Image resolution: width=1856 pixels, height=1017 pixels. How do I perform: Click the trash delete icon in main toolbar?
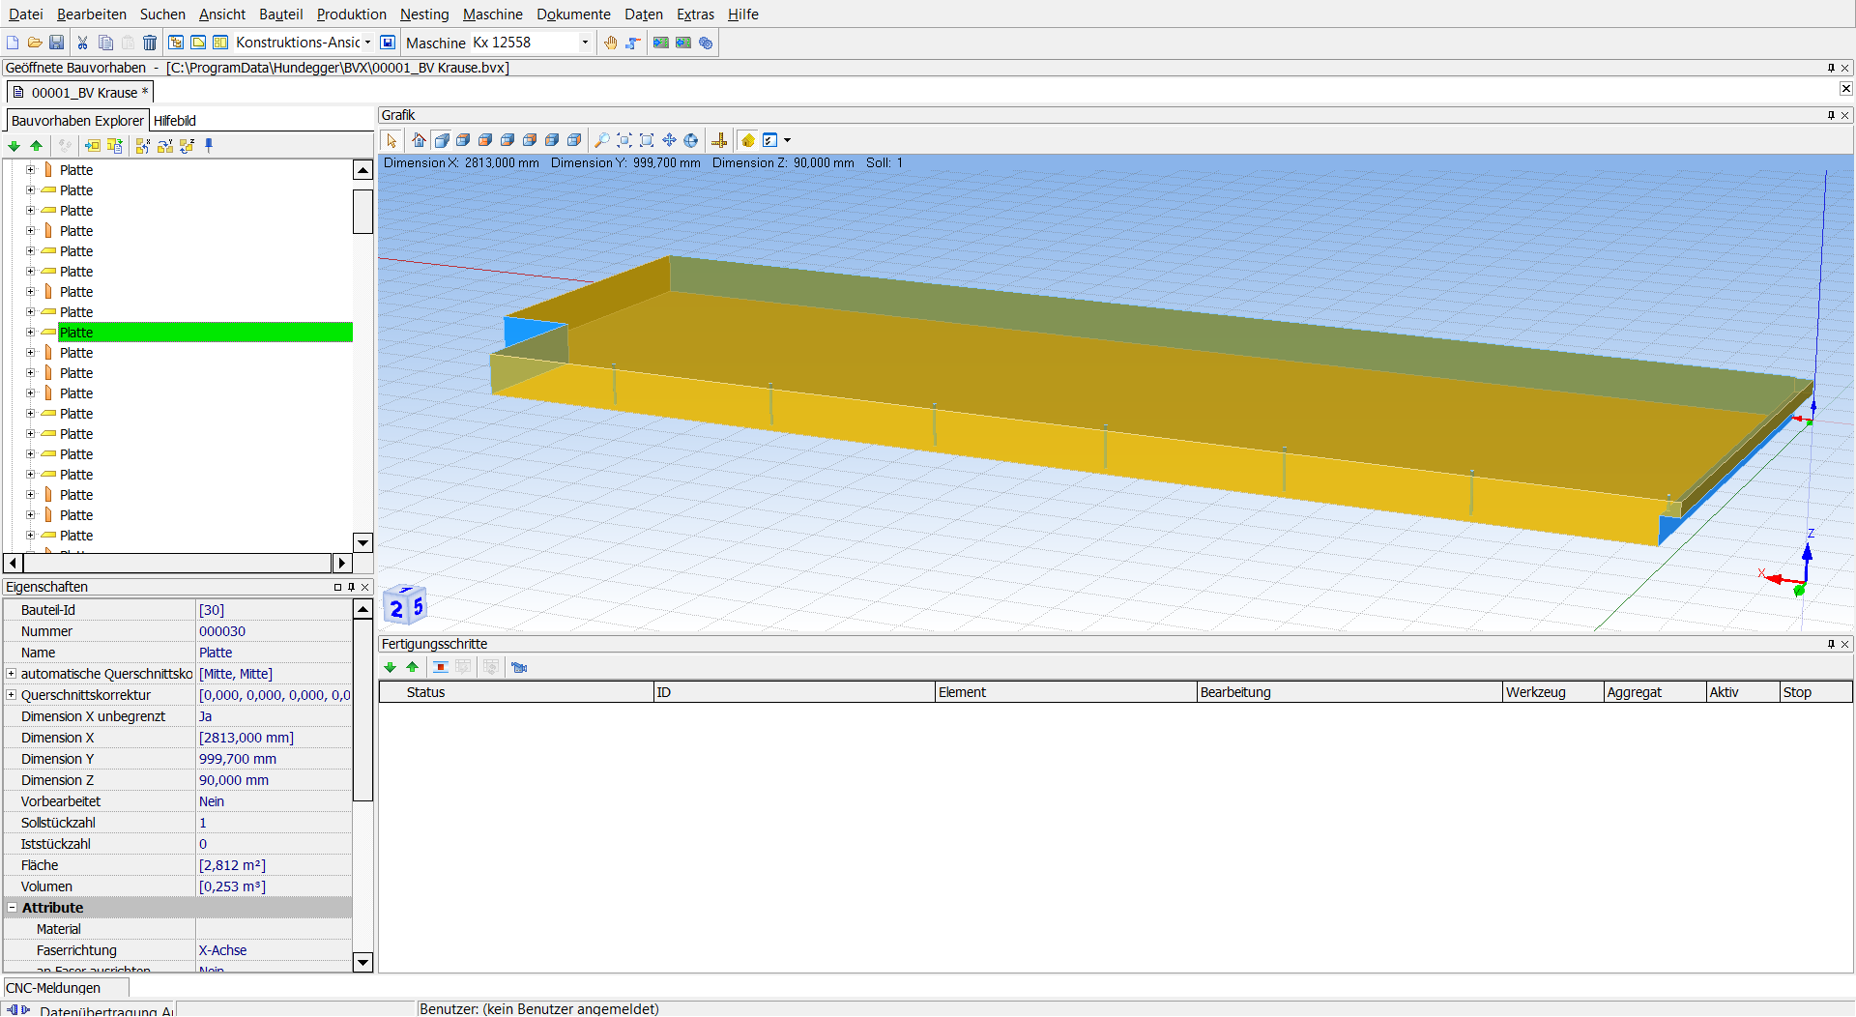pos(150,43)
